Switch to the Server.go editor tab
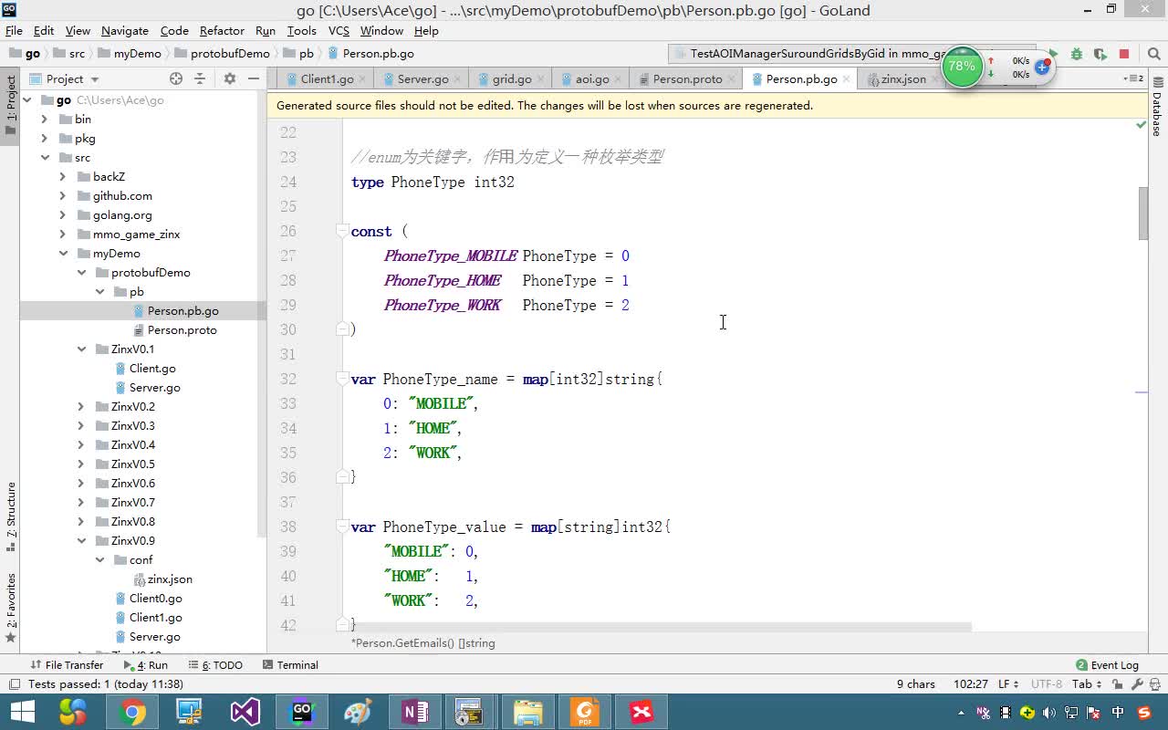The height and width of the screenshot is (730, 1168). pyautogui.click(x=422, y=79)
